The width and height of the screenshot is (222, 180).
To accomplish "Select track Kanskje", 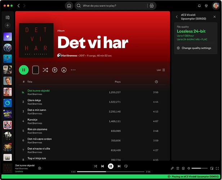I will pos(92,121).
